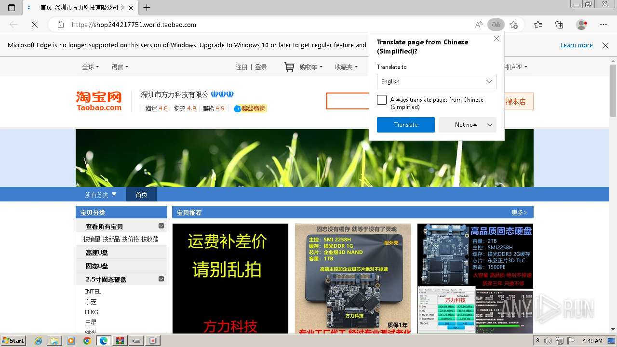
Task: Close the 首页-深圳市方力科技 tab
Action: click(x=131, y=8)
